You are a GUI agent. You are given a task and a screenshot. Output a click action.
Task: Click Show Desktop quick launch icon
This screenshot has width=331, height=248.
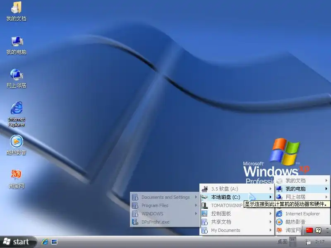tap(54, 242)
